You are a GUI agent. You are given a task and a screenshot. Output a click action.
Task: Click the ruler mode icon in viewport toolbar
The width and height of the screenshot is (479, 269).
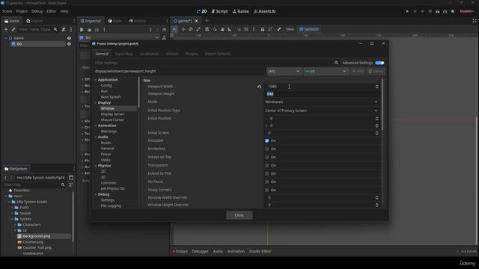pos(230,29)
